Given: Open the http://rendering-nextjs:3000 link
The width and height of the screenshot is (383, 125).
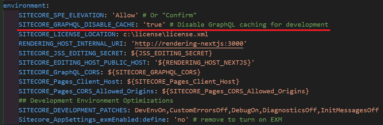Looking at the screenshot, I should (189, 44).
